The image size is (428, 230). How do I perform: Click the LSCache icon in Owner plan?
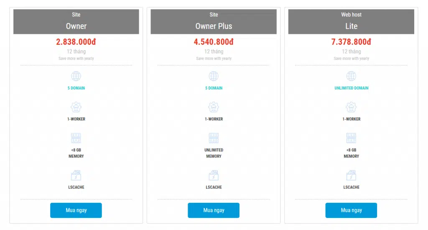(76, 175)
